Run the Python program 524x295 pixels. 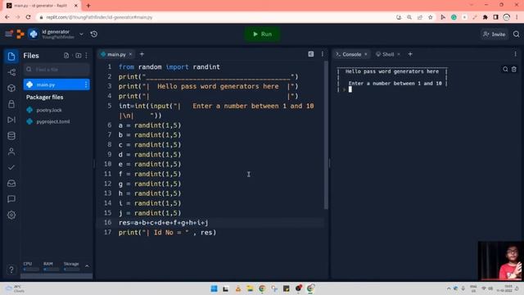coord(262,34)
